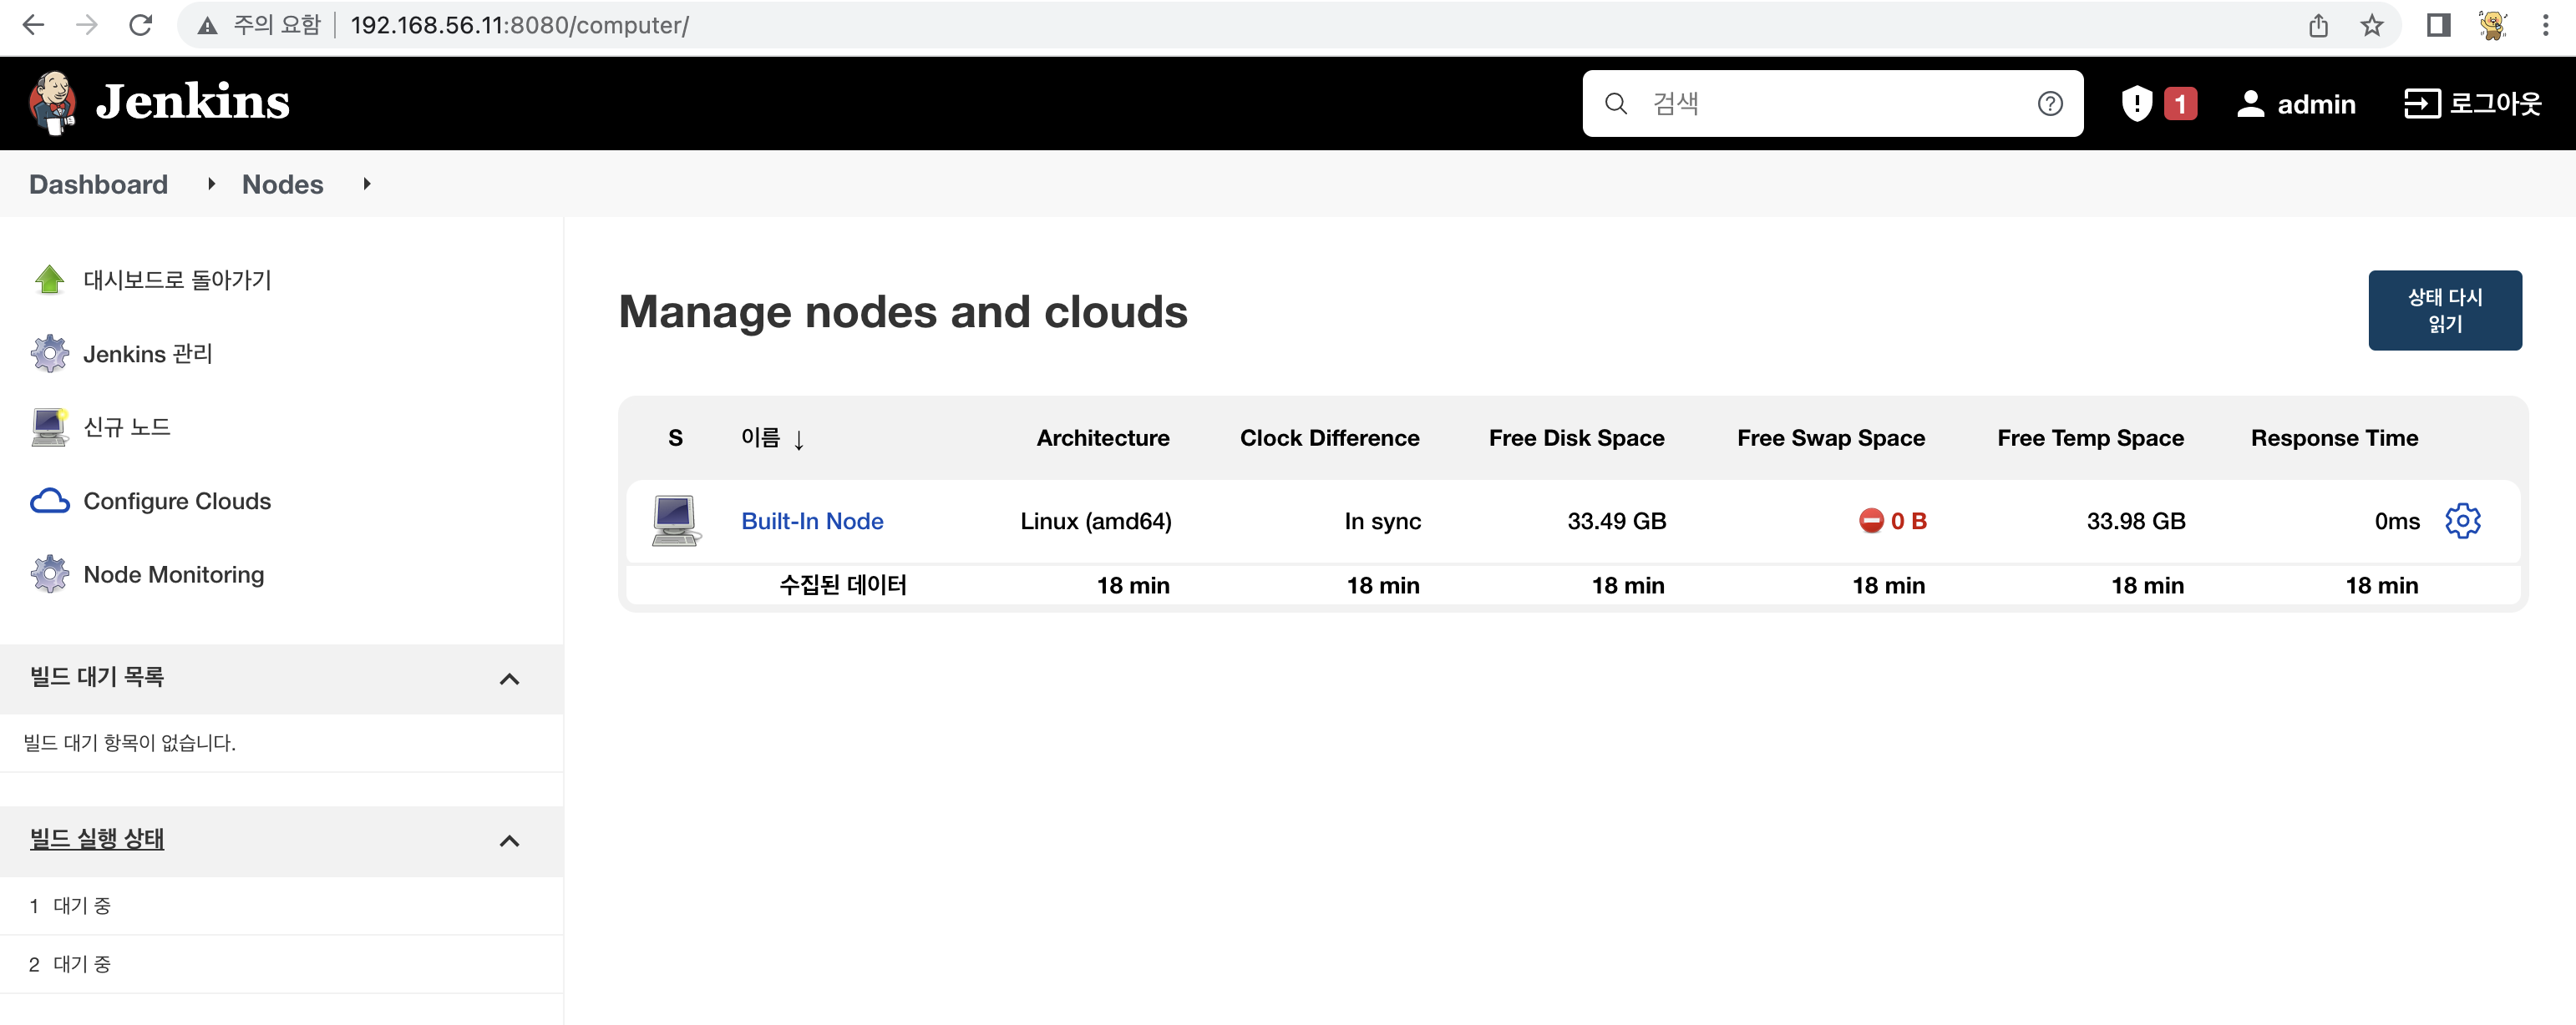Expand the Dashboard breadcrumb dropdown arrow
Viewport: 2576px width, 1025px height.
click(x=211, y=184)
